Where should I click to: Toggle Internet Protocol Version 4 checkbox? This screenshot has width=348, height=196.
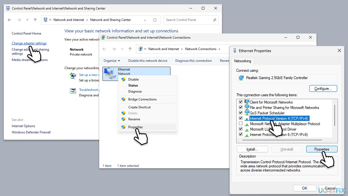pyautogui.click(x=241, y=118)
